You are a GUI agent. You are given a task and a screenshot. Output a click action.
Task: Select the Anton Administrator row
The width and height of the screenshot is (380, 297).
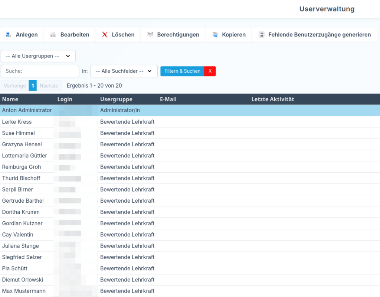point(27,110)
